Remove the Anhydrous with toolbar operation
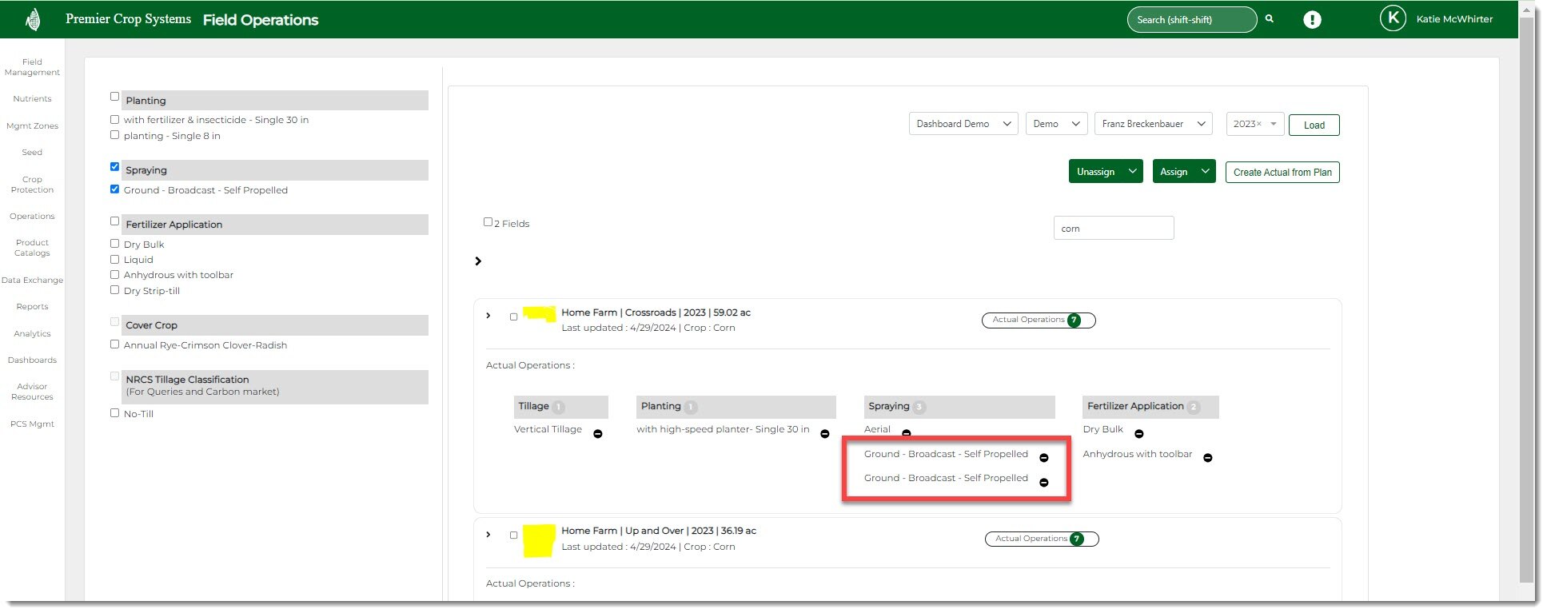Viewport: 1547px width, 613px height. 1208,458
